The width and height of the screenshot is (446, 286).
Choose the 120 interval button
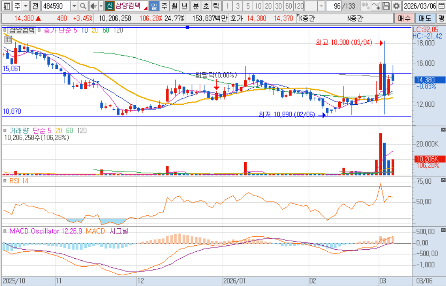click(299, 6)
